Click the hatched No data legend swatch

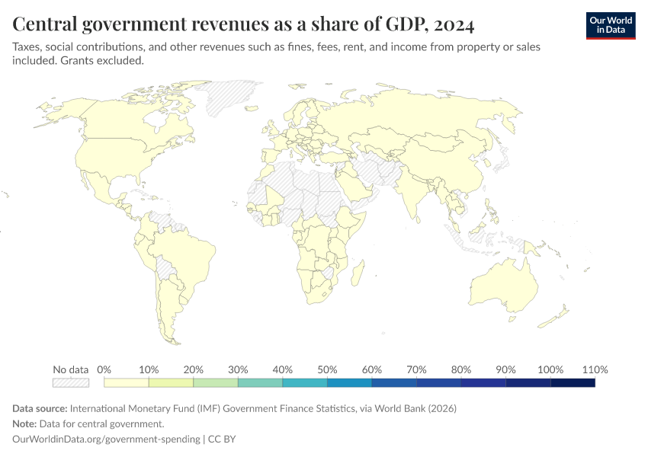(x=70, y=382)
